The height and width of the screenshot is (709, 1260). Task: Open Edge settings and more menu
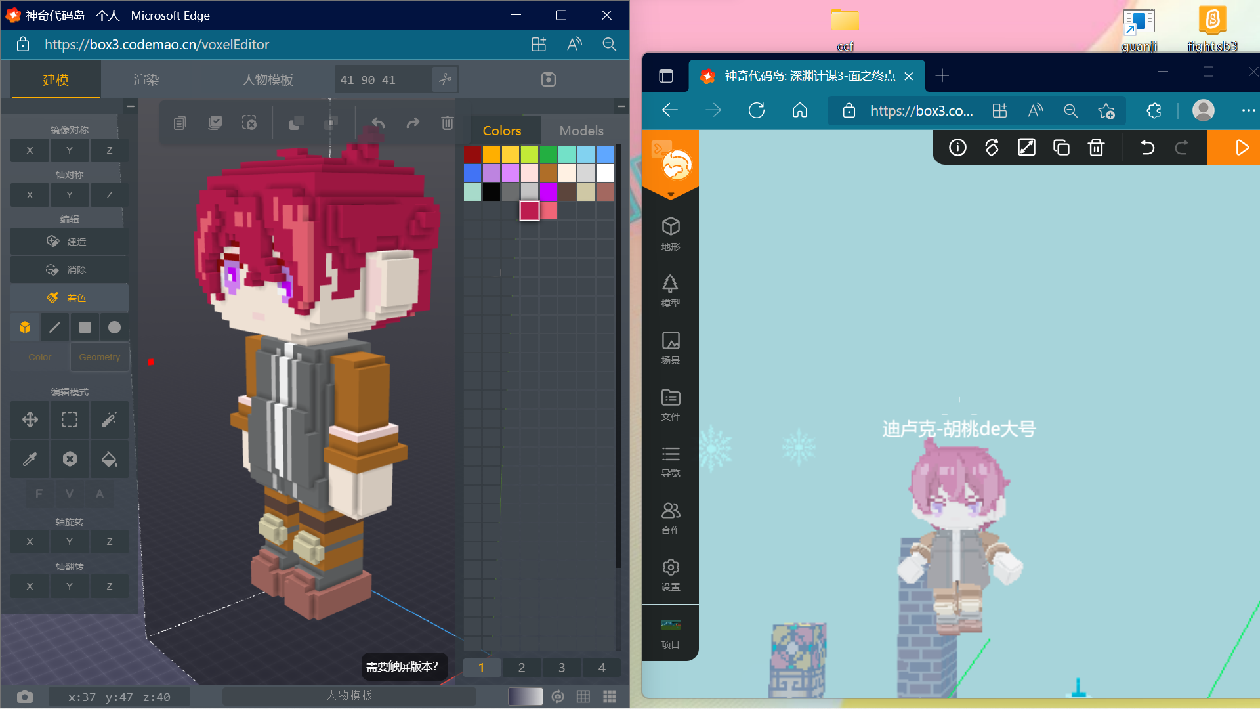tap(1248, 111)
